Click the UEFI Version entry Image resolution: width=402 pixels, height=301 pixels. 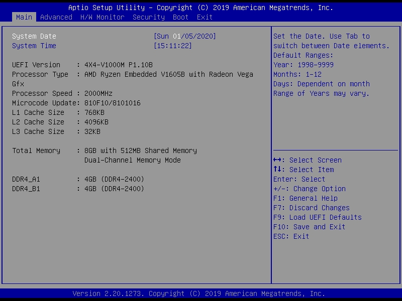[x=82, y=65]
